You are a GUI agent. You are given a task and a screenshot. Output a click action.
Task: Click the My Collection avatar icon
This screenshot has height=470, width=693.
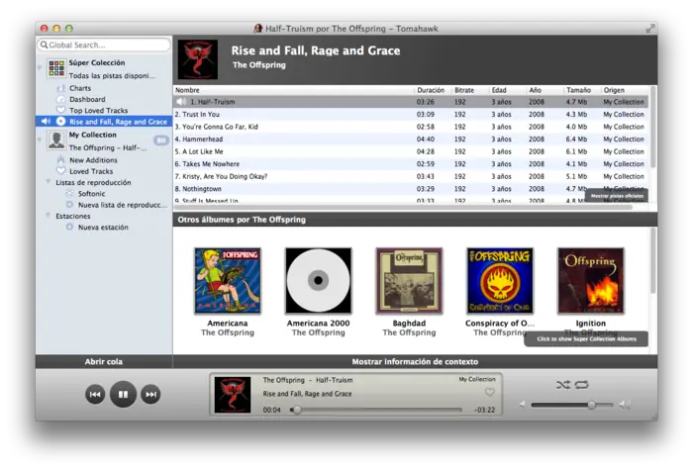[x=56, y=141]
